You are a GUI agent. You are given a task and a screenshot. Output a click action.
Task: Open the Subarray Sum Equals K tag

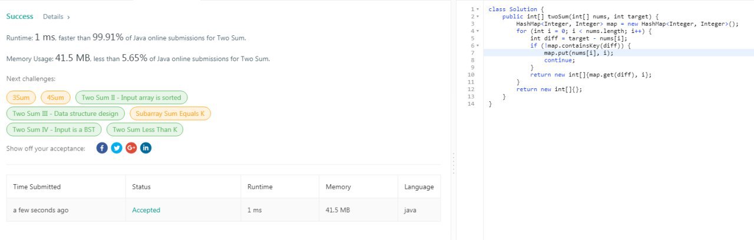[x=170, y=114]
